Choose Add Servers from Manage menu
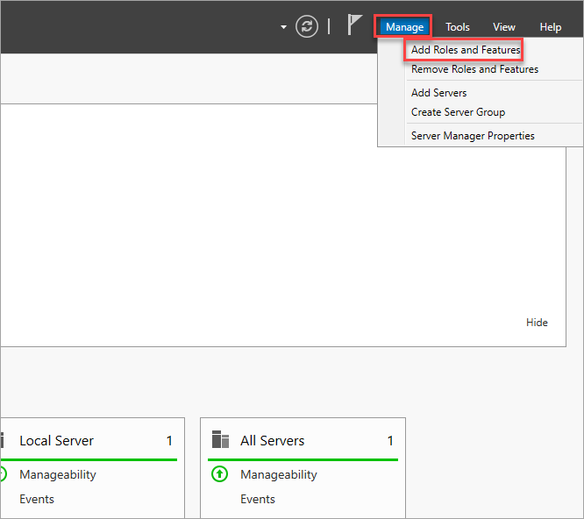 pos(438,92)
